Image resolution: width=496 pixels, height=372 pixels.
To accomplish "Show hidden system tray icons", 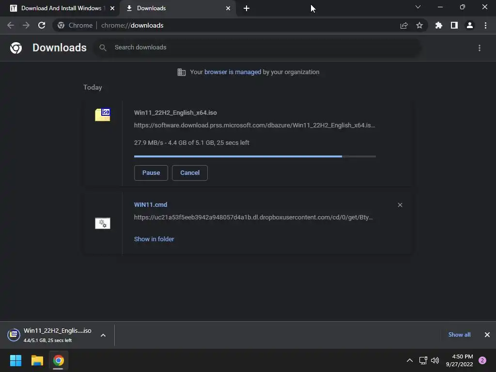I will click(410, 360).
